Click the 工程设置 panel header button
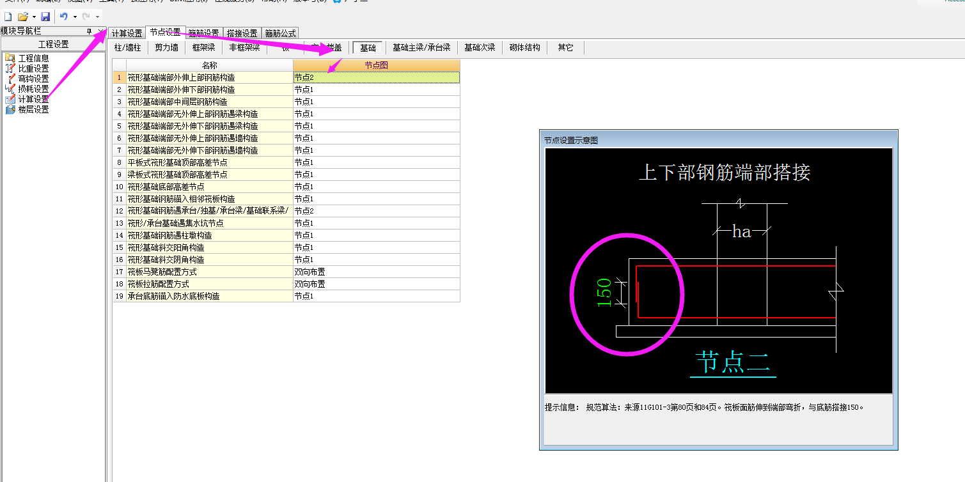965x482 pixels. point(53,44)
